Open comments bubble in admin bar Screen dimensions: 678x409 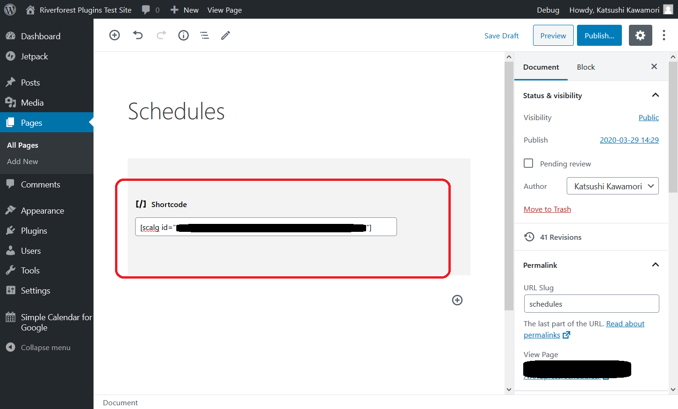click(151, 10)
